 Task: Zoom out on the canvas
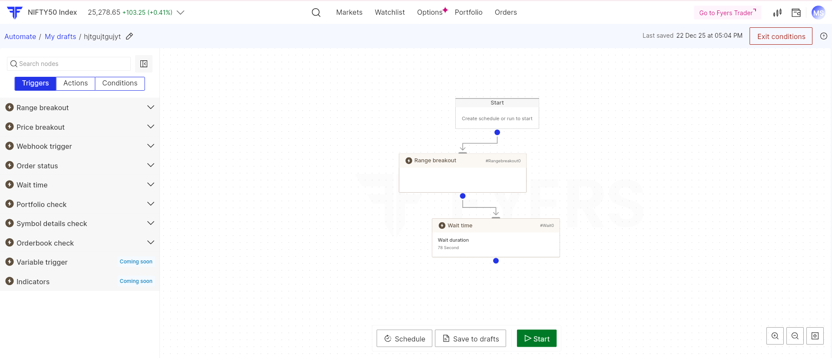click(795, 336)
